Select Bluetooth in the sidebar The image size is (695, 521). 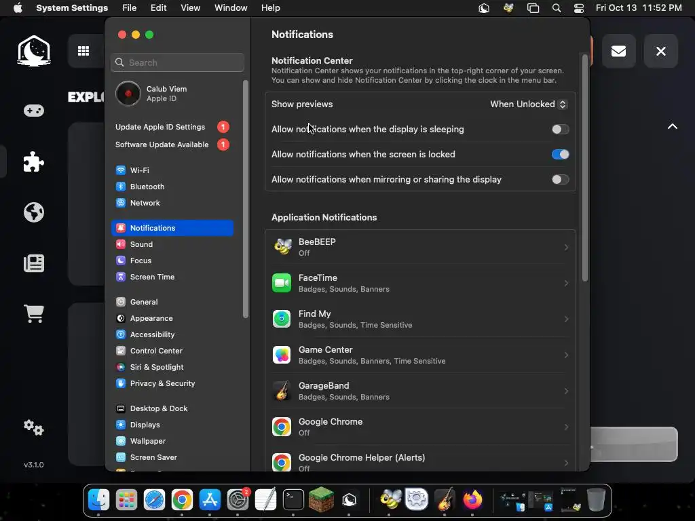172,187
